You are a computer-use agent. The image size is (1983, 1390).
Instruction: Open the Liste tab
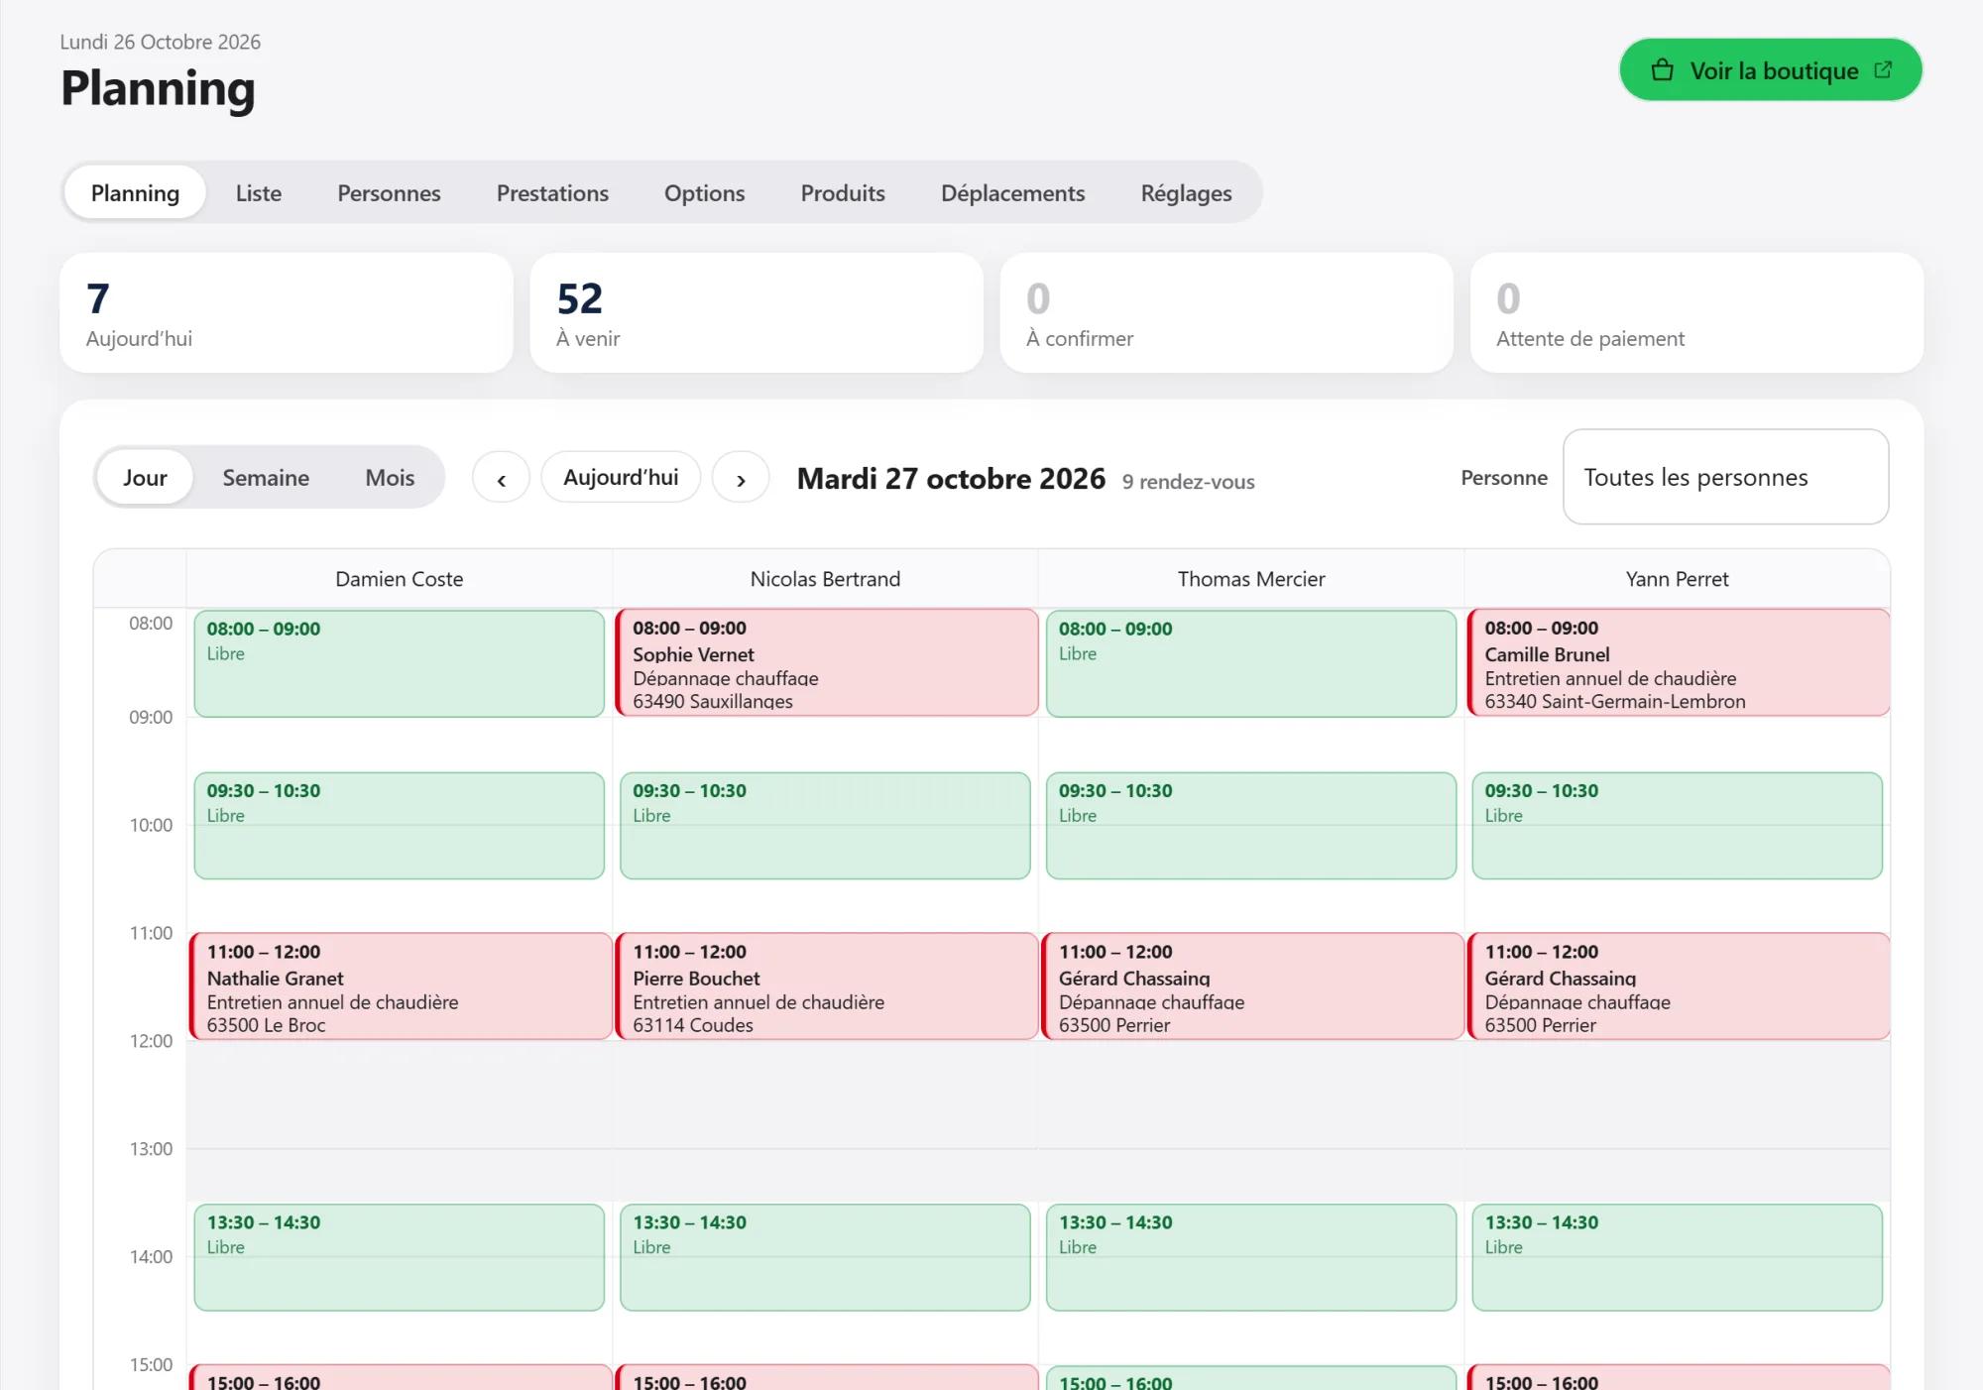point(259,192)
